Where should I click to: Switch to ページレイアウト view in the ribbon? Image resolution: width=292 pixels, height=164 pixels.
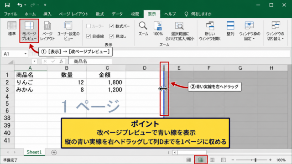coord(47,31)
